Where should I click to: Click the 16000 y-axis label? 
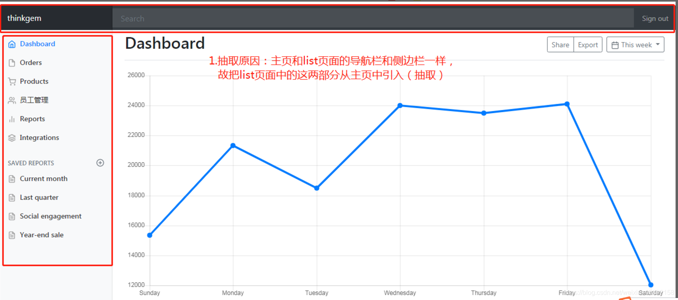[136, 225]
